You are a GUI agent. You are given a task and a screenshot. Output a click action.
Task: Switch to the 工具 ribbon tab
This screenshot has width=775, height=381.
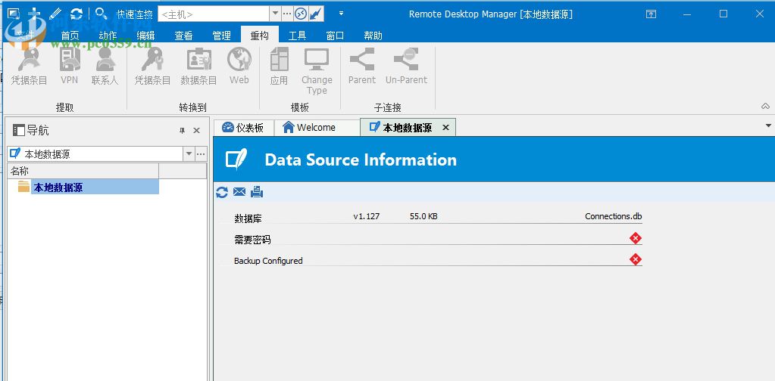[297, 36]
